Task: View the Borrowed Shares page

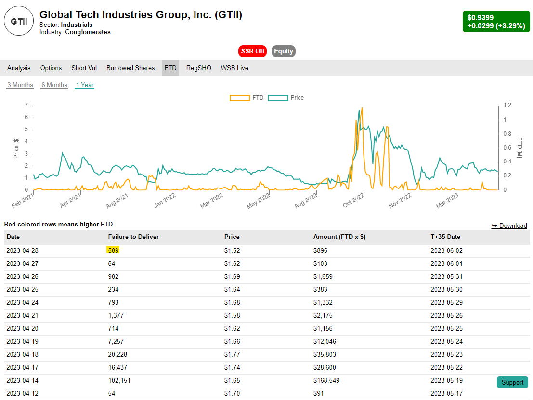Action: coord(130,68)
